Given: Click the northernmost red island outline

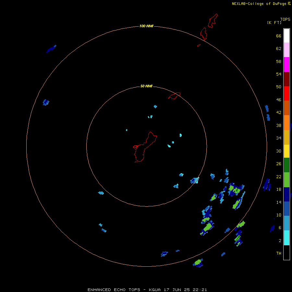Looking at the screenshot, I should (213, 21).
